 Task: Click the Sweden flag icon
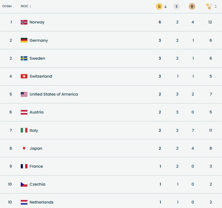click(x=24, y=58)
